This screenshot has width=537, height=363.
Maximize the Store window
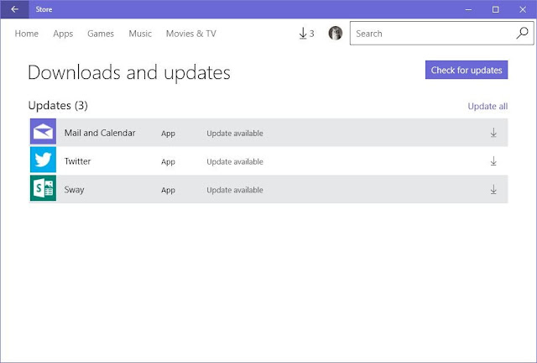pyautogui.click(x=495, y=9)
